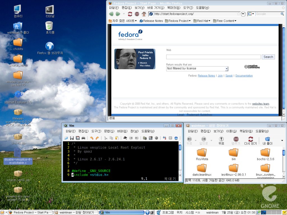Reload folder in the file browser
This screenshot has width=287, height=215.
(x=250, y=141)
